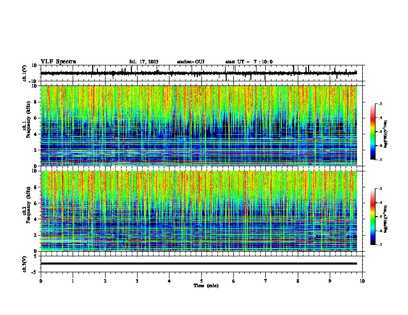Click the "Time (min)" x-axis label
Screen dimensions: 408x315
tap(206, 286)
